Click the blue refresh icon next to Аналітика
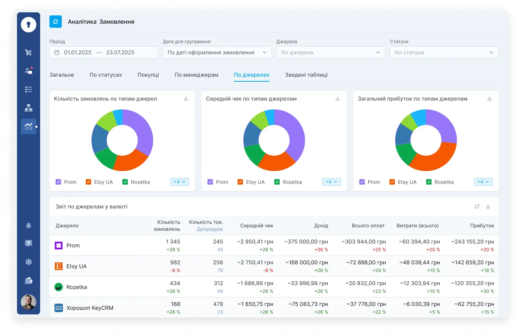Viewport: 522px width, 336px height. (x=56, y=22)
